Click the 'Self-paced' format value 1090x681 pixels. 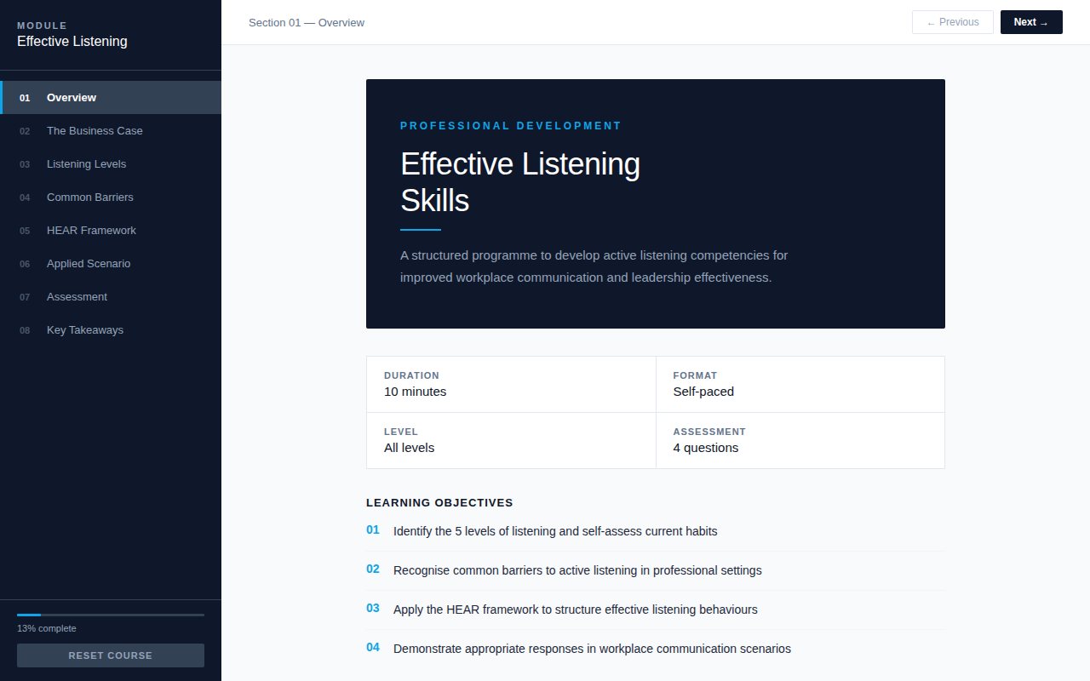click(703, 392)
